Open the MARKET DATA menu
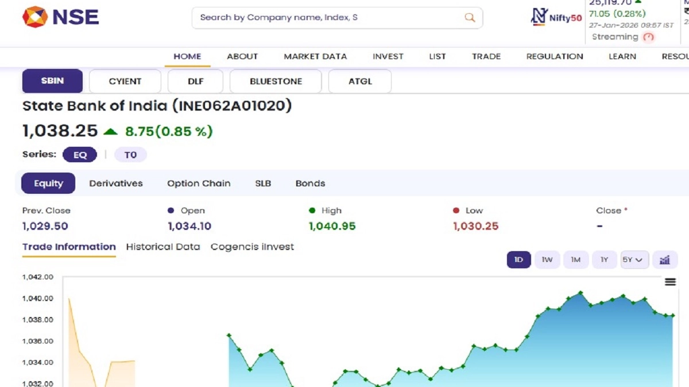This screenshot has height=387, width=689. coord(315,56)
